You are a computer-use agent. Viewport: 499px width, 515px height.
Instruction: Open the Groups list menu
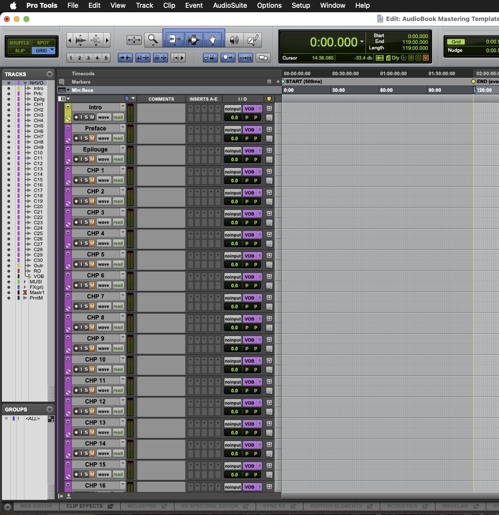[49, 409]
